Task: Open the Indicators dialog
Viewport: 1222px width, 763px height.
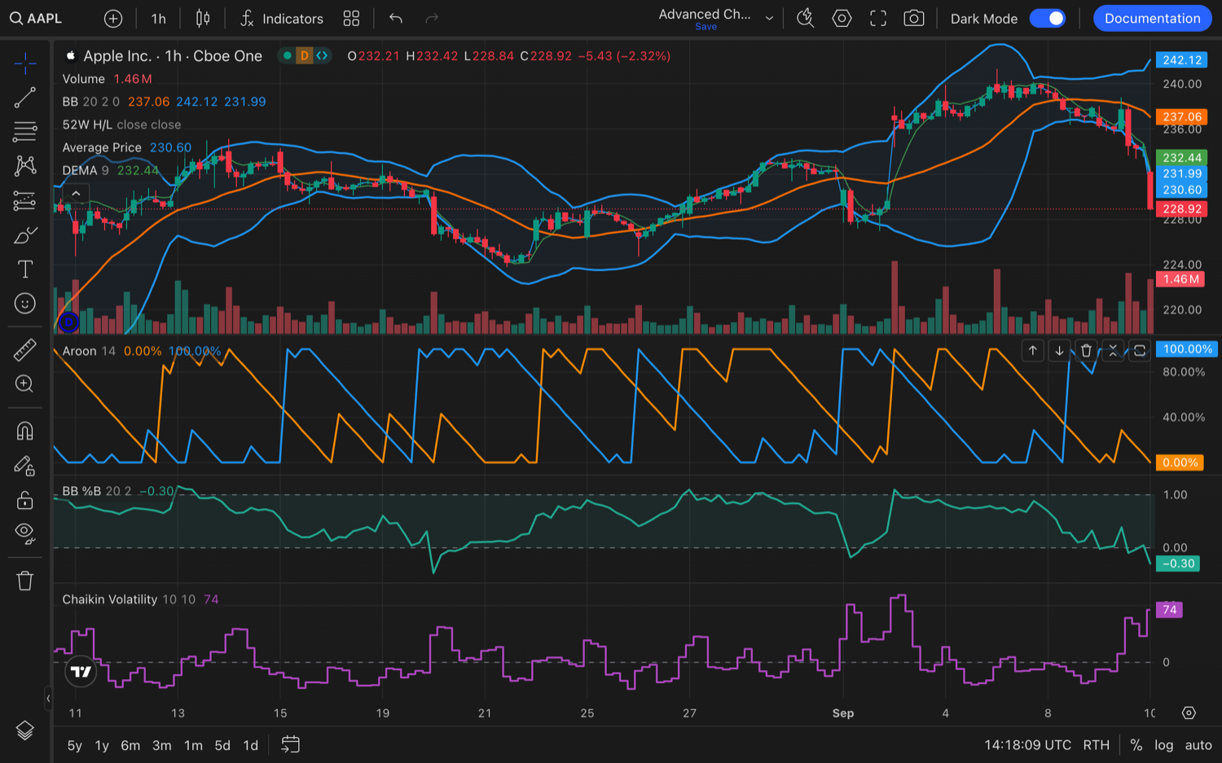Action: (x=282, y=18)
